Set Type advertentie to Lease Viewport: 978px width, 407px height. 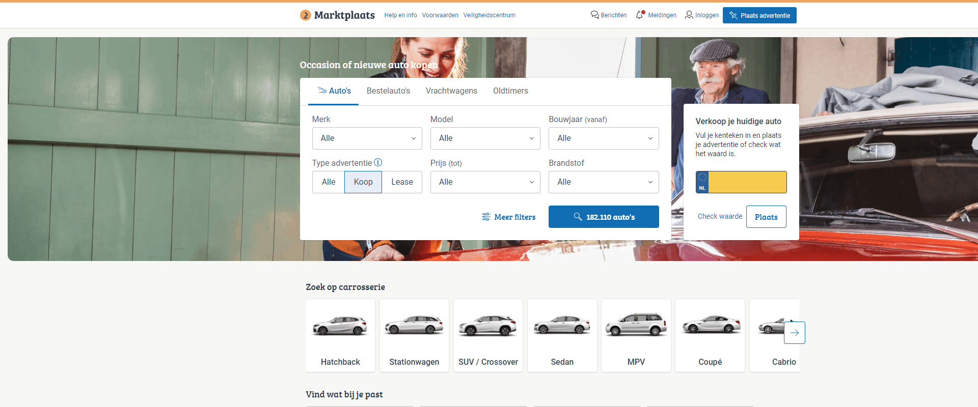[x=402, y=182]
